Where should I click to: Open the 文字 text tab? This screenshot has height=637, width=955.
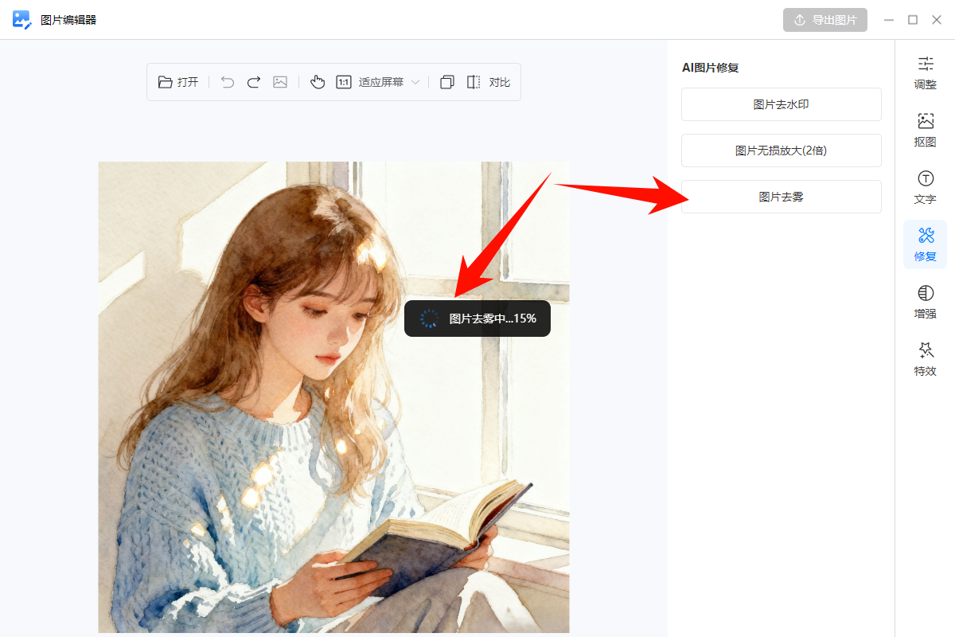pyautogui.click(x=925, y=187)
